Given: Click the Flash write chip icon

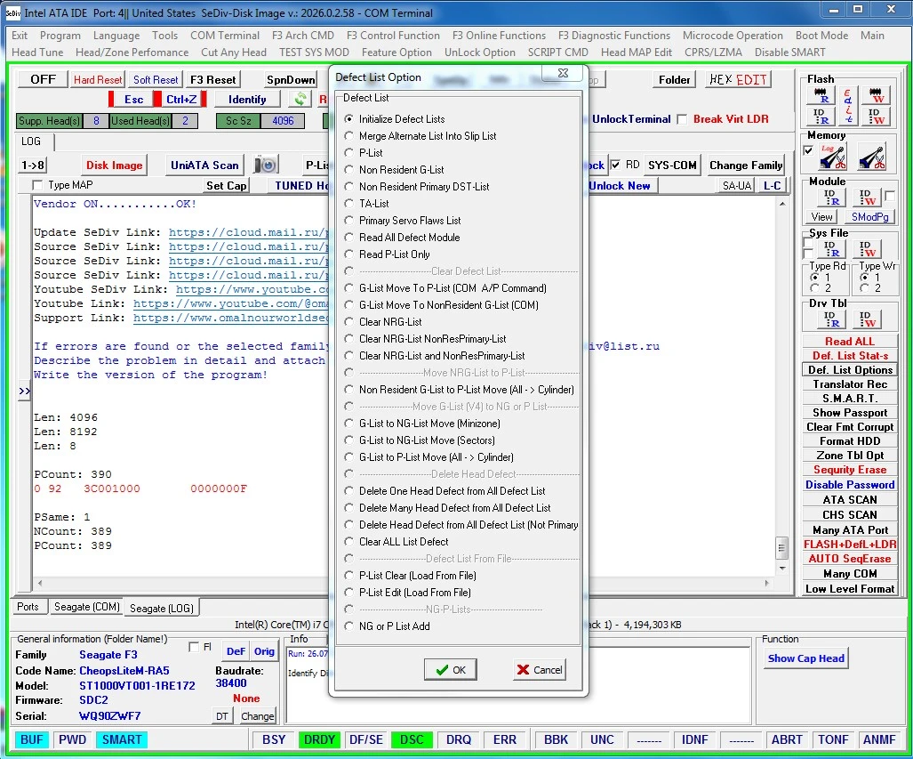Looking at the screenshot, I should coord(875,95).
